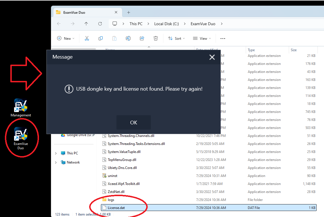This screenshot has width=324, height=217.
Task: Select ZstdNet.dll file
Action: (x=209, y=192)
